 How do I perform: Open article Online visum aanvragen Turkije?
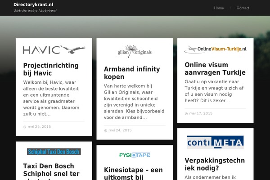[x=215, y=68]
